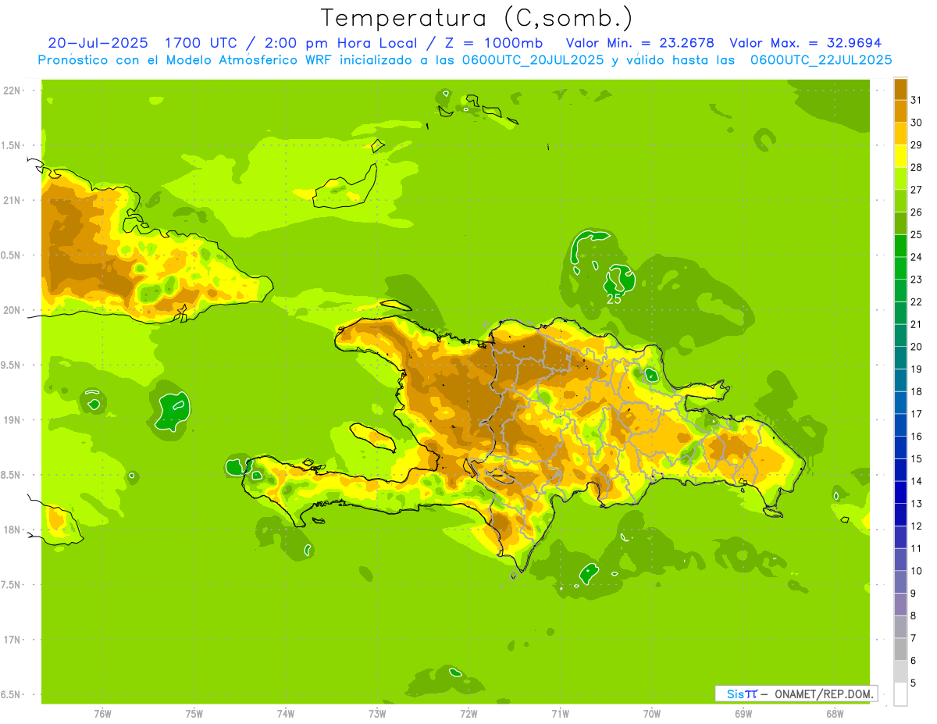Select init time "0600UTC_20JUL2025"

point(532,60)
